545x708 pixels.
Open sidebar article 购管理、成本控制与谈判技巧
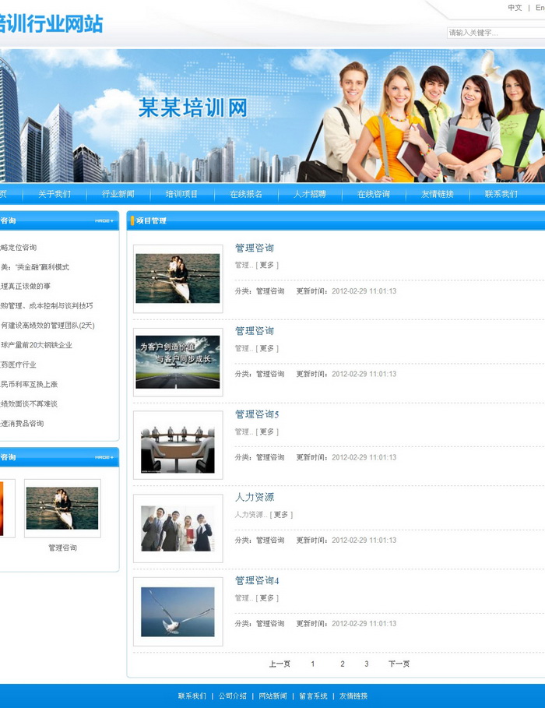pos(47,305)
